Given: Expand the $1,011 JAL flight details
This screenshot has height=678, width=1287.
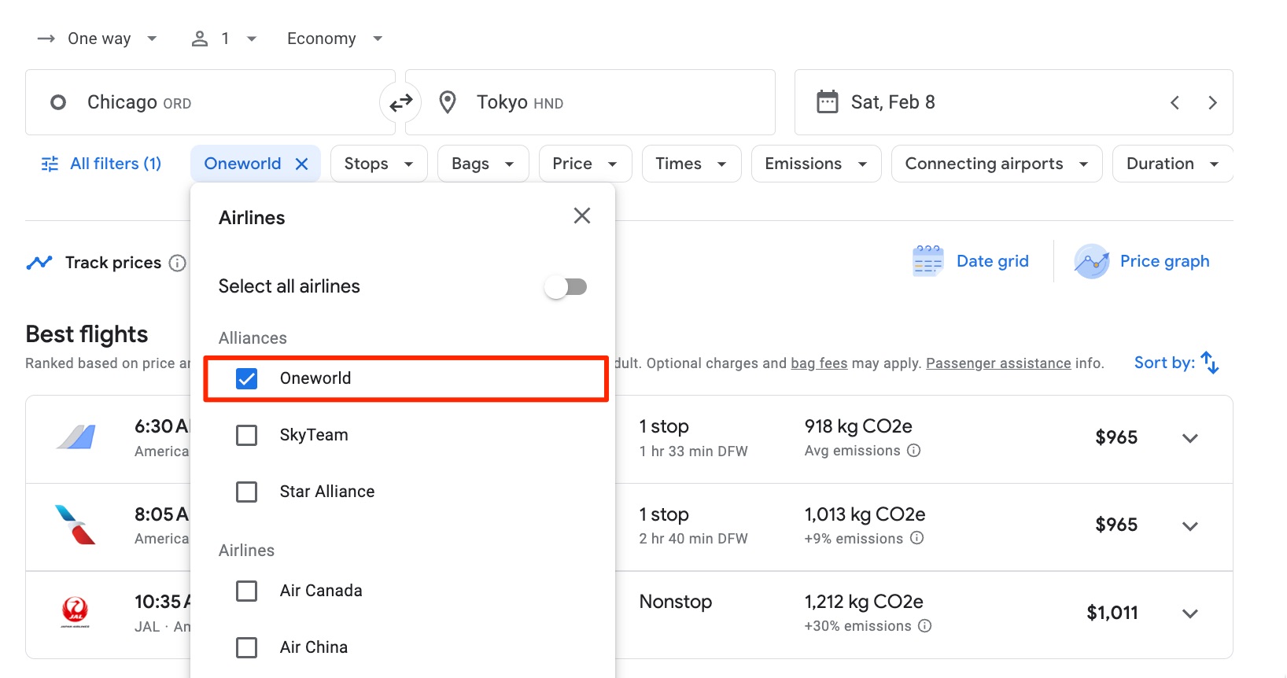Looking at the screenshot, I should [1190, 614].
